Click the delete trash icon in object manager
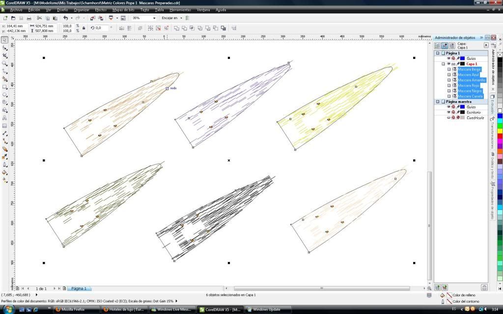The width and height of the screenshot is (503, 314). (x=484, y=288)
